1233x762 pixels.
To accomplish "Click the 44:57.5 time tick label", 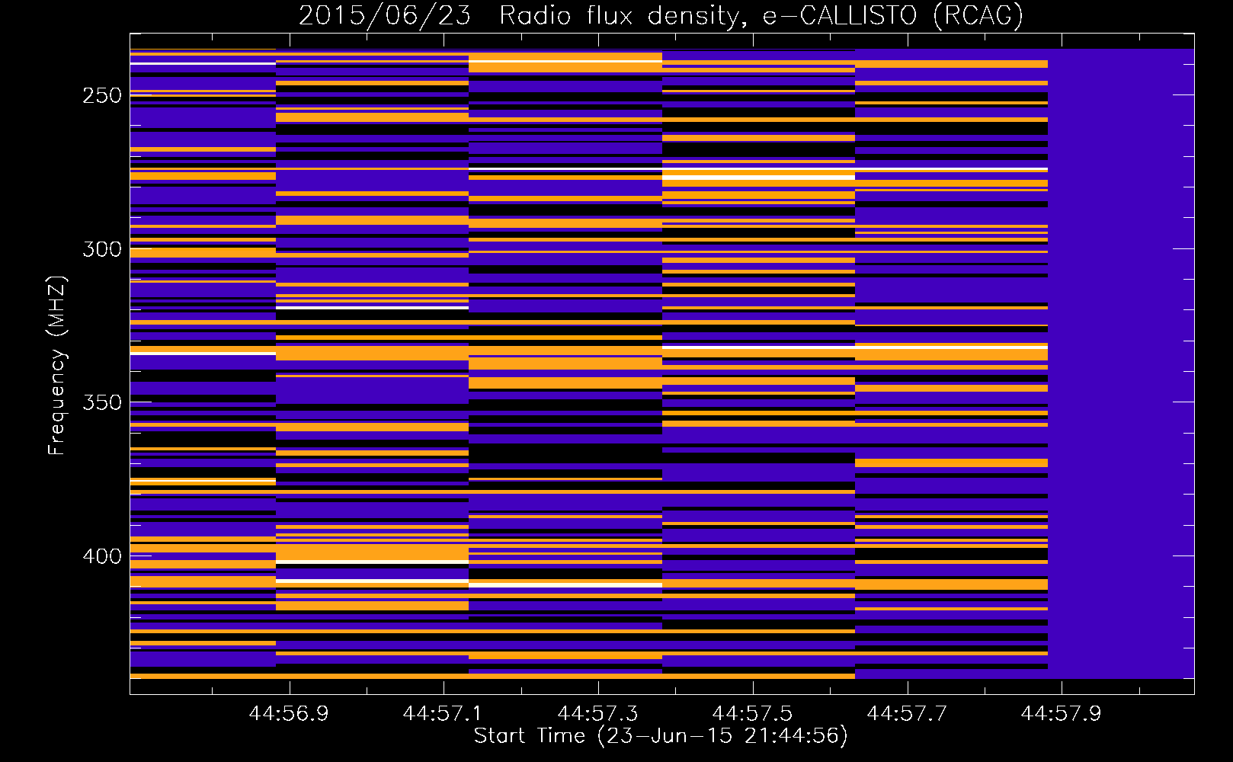I will pos(752,713).
